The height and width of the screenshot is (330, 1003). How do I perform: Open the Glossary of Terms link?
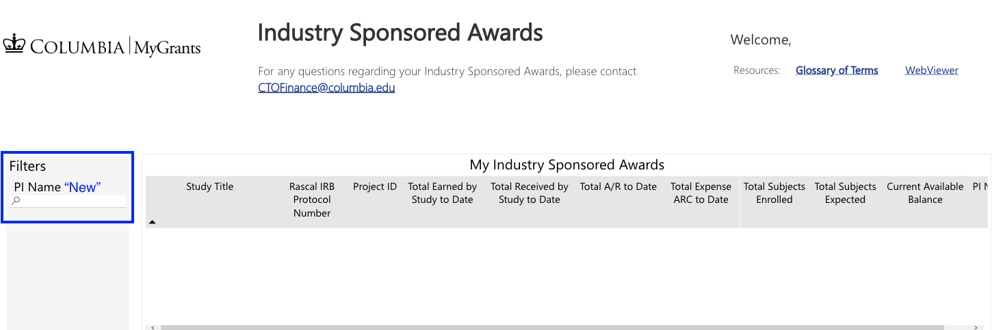(x=836, y=70)
